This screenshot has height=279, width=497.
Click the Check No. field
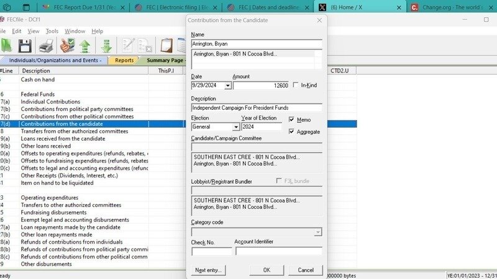[211, 252]
